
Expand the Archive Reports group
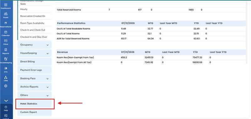point(35,87)
